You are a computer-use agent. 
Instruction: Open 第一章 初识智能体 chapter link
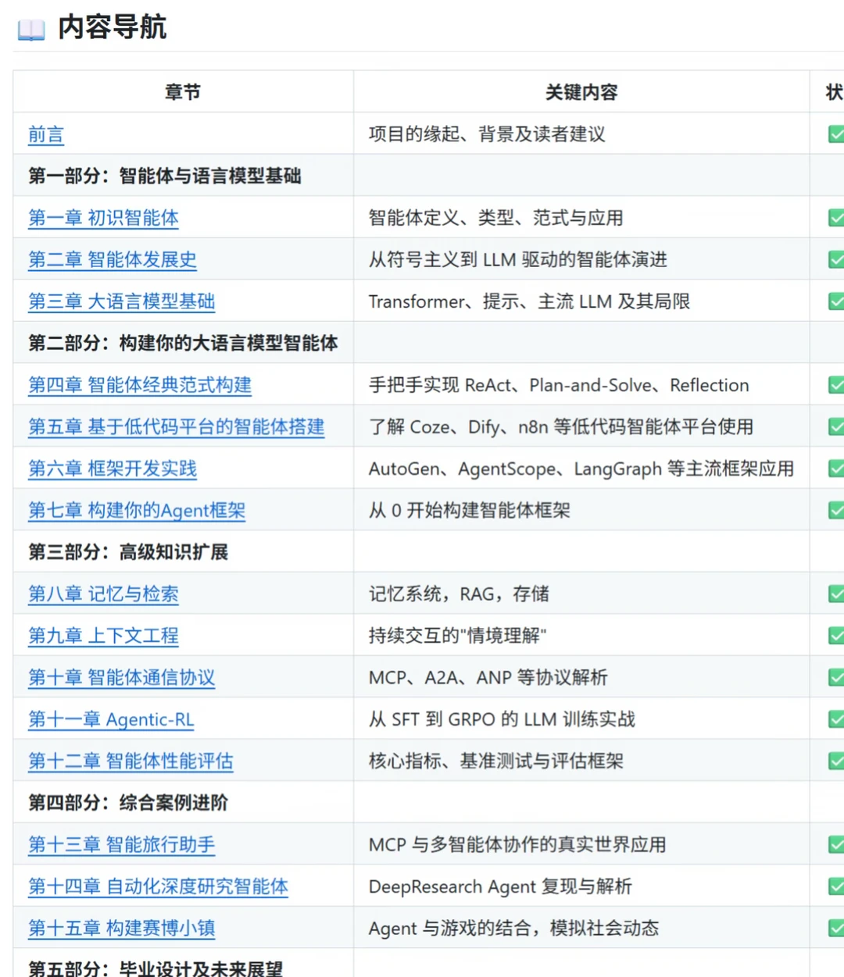pos(103,218)
